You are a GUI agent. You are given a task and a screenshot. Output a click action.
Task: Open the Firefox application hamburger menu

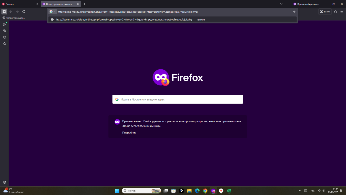click(342, 12)
